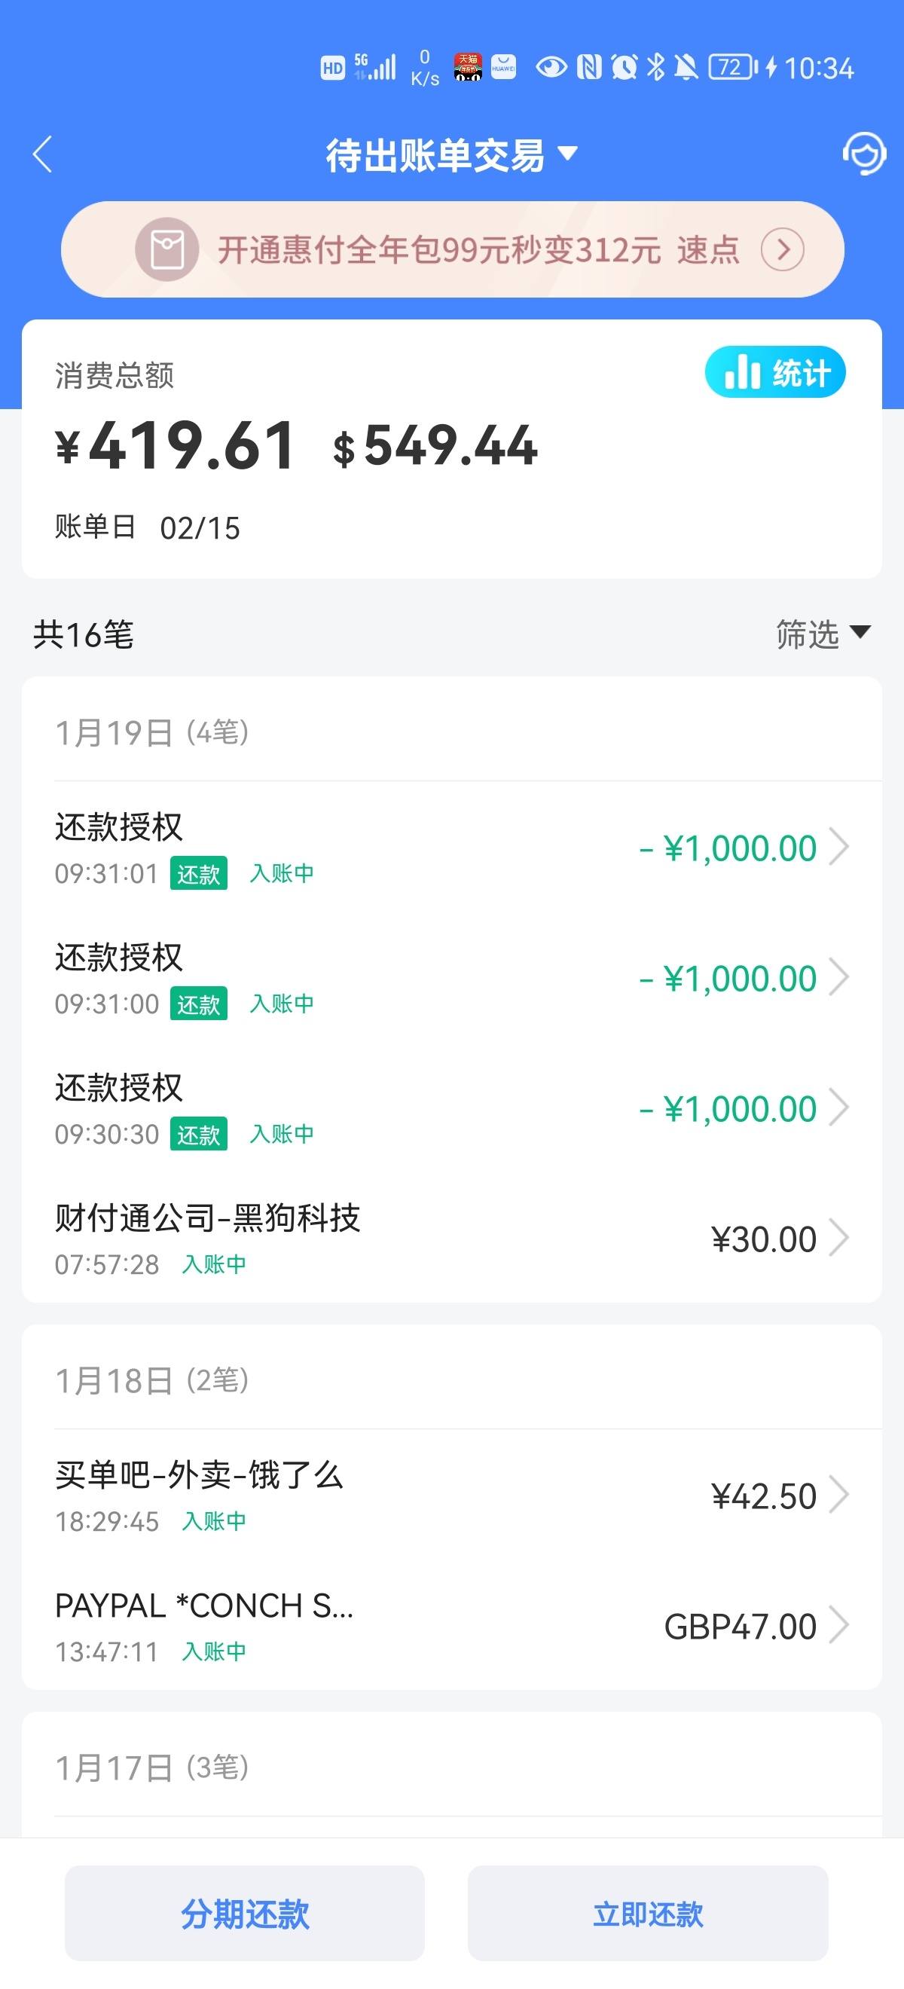Open the 筛选 filter dropdown

(x=823, y=634)
